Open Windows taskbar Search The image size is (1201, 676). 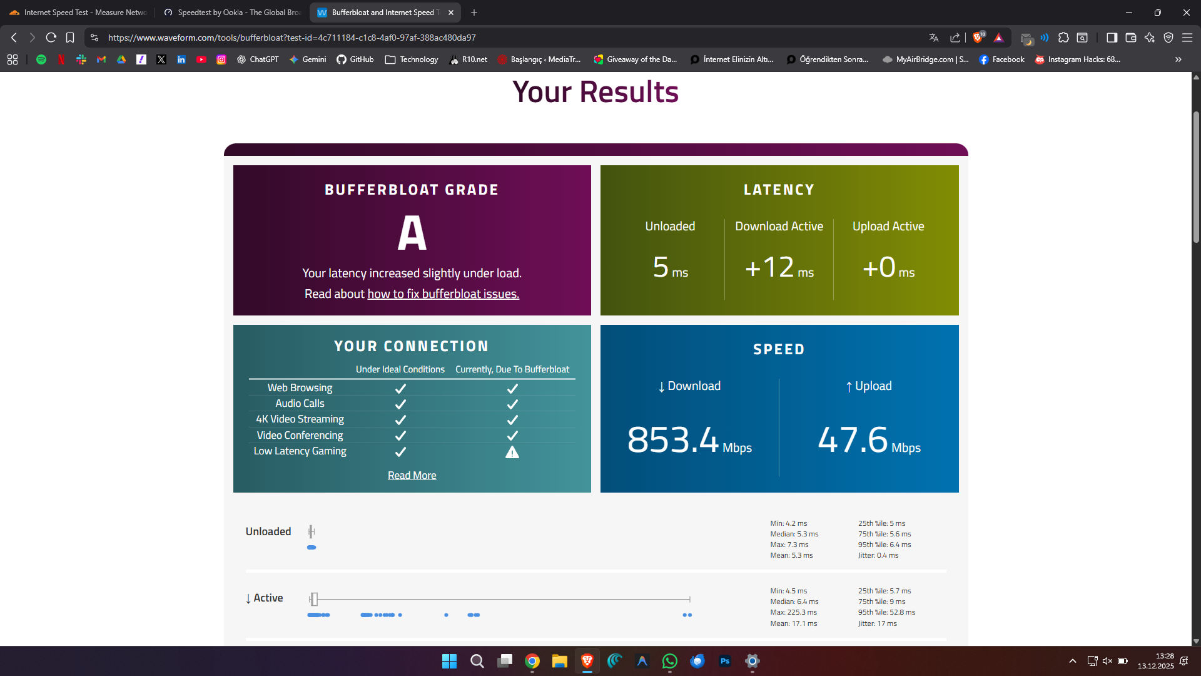pyautogui.click(x=477, y=661)
